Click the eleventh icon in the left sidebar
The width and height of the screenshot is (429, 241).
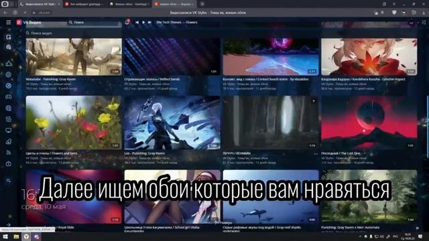pos(9,153)
